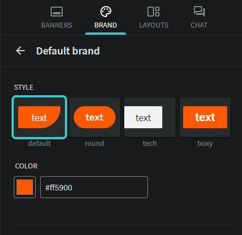Click the Chat speech bubbles icon
The width and height of the screenshot is (242, 235).
tap(199, 12)
